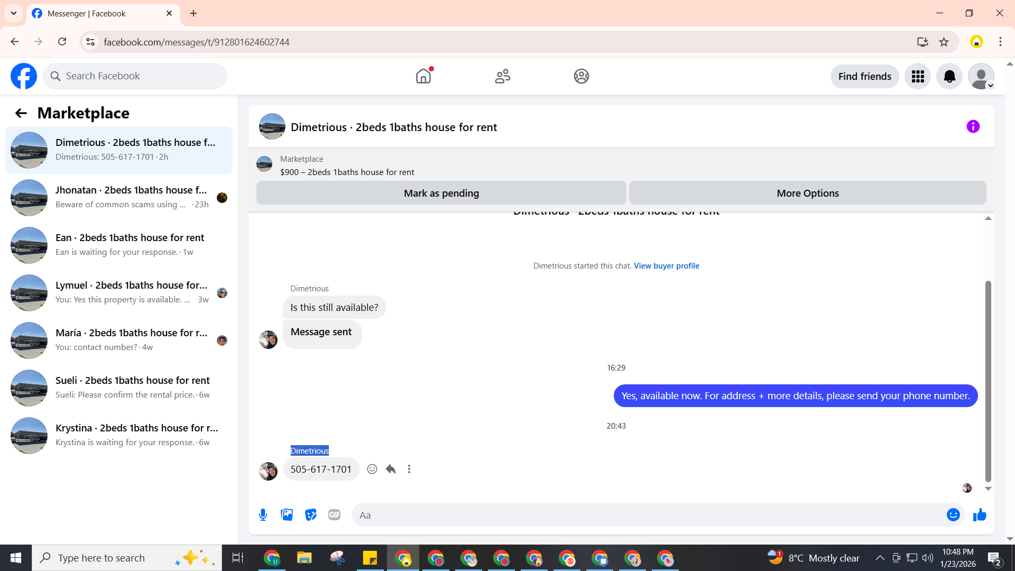Expand the Chrome tab search chevron
This screenshot has height=571, width=1015.
[x=14, y=13]
